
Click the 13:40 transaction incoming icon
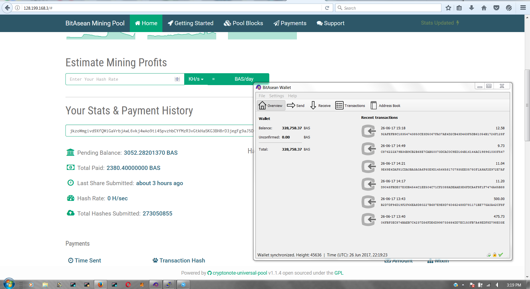pyautogui.click(x=369, y=219)
